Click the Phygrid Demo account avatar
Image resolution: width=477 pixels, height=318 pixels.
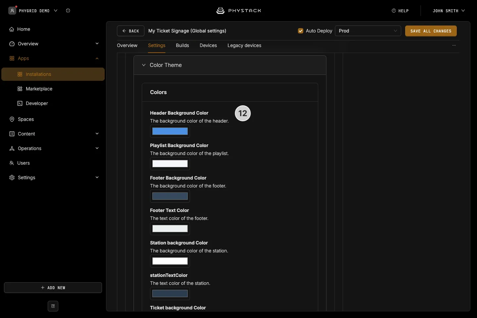[12, 11]
